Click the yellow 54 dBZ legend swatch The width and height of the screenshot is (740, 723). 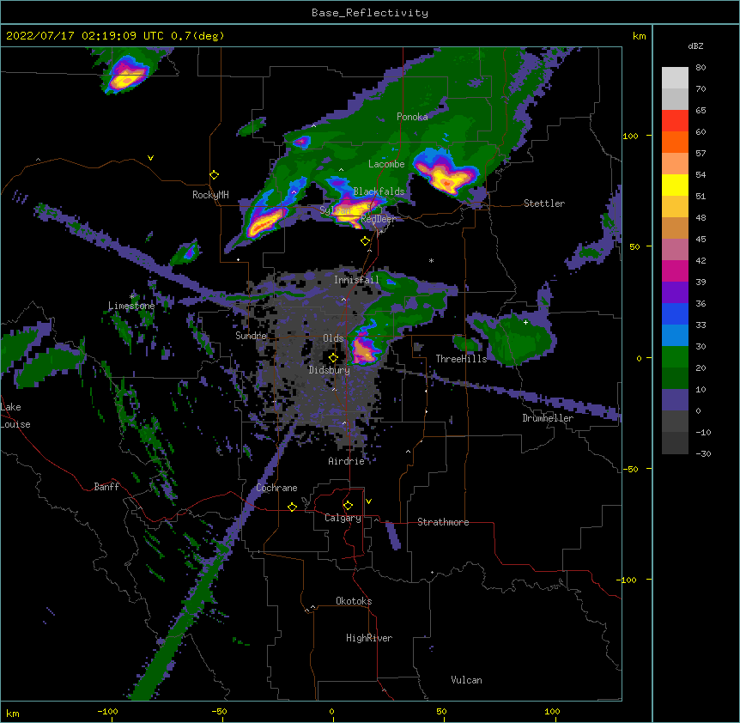pos(675,185)
